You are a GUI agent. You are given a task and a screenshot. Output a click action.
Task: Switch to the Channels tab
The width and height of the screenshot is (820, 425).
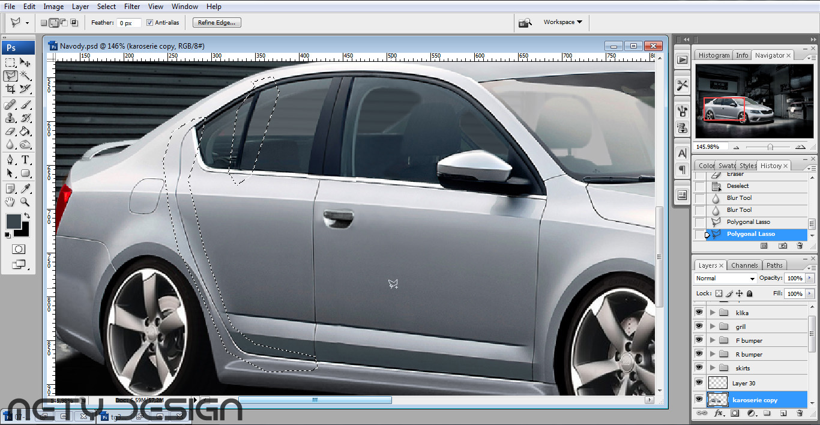(744, 265)
